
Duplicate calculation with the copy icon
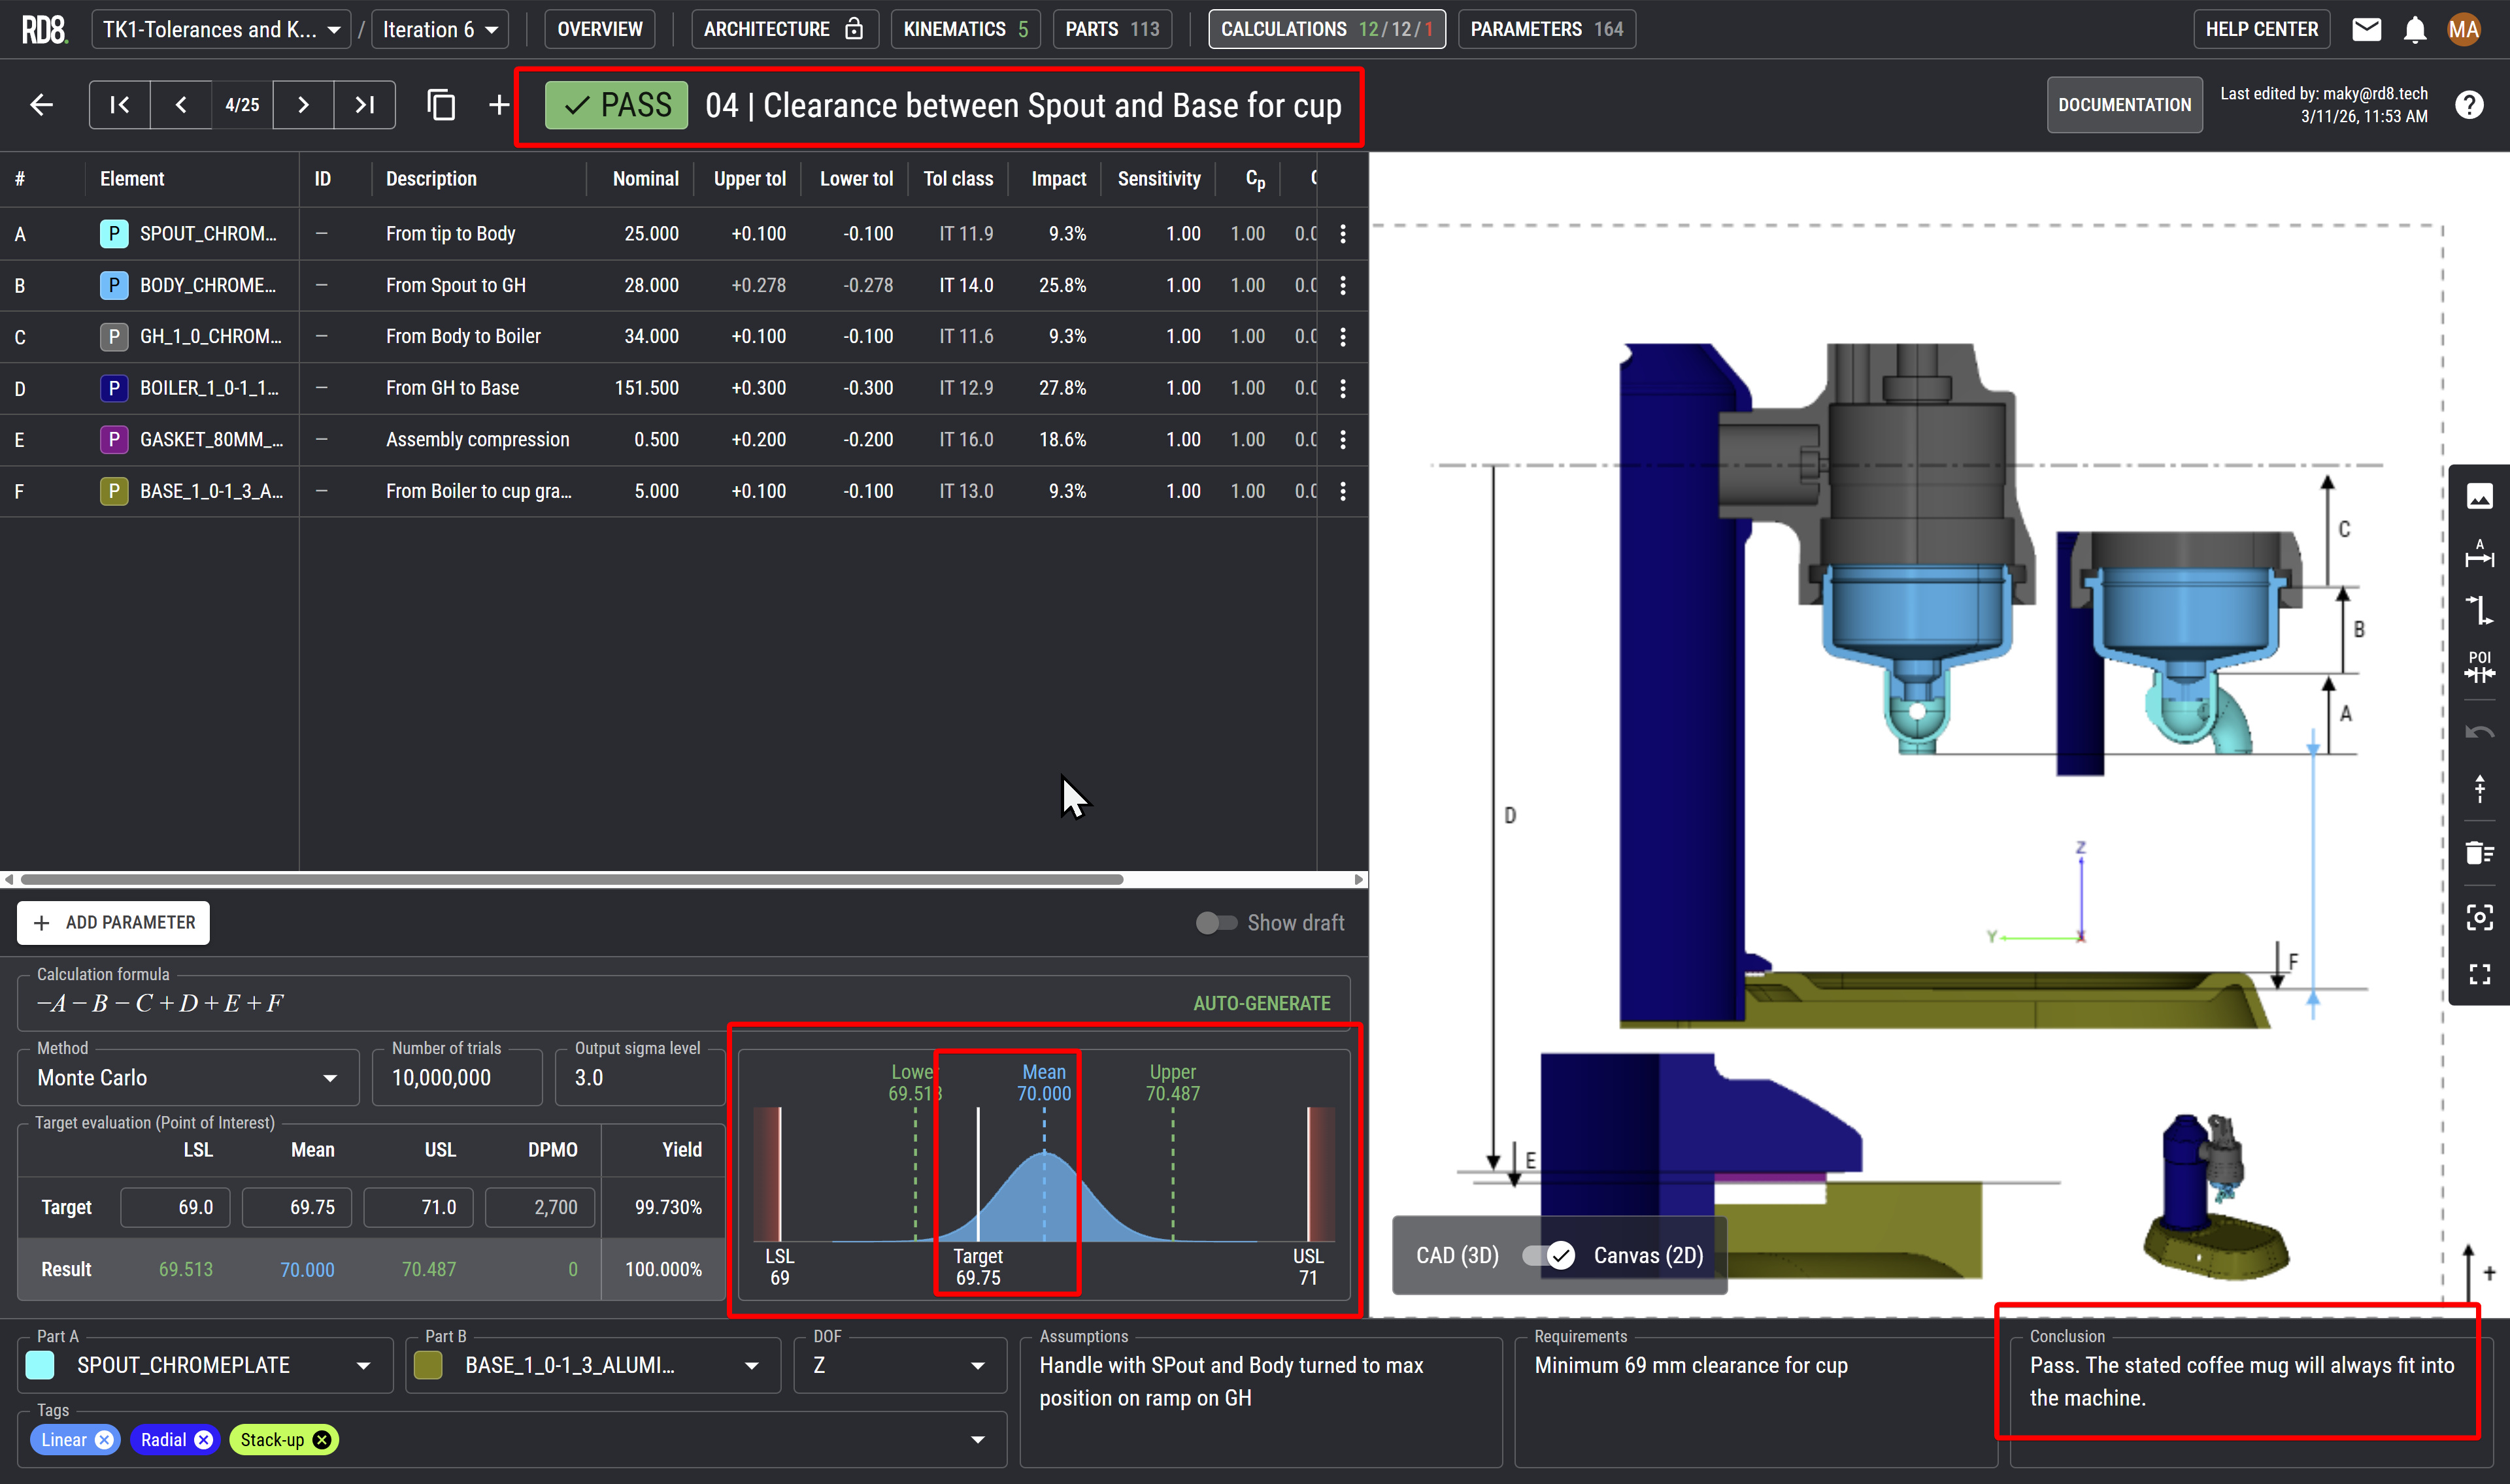click(441, 105)
